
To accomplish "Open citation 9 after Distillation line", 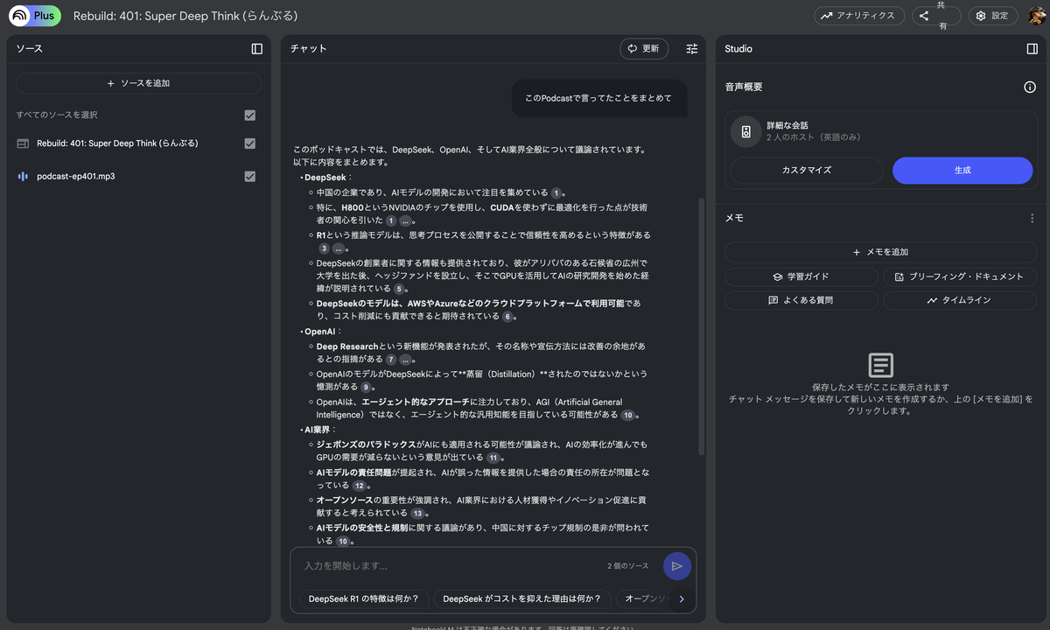I will pyautogui.click(x=365, y=387).
